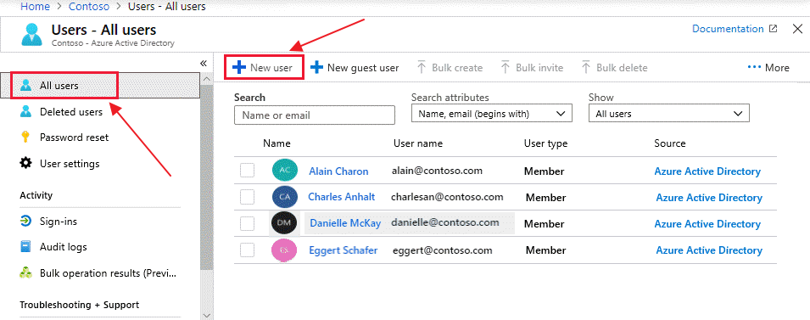Click the Bulk delete upload arrow icon
The width and height of the screenshot is (810, 320).
(586, 68)
